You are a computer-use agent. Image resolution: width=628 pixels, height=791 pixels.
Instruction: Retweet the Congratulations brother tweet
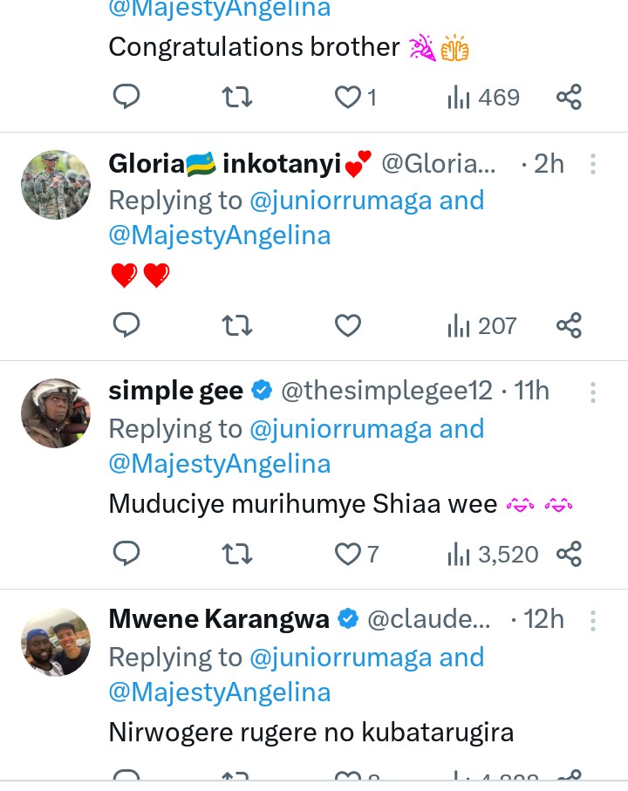(237, 97)
